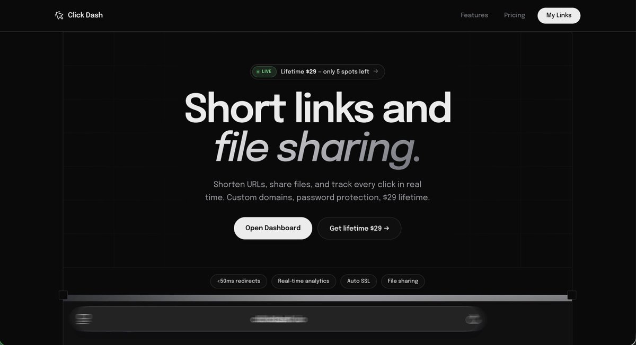Click the arrow in the Lifetime banner
Viewport: 636px width, 345px height.
click(376, 71)
